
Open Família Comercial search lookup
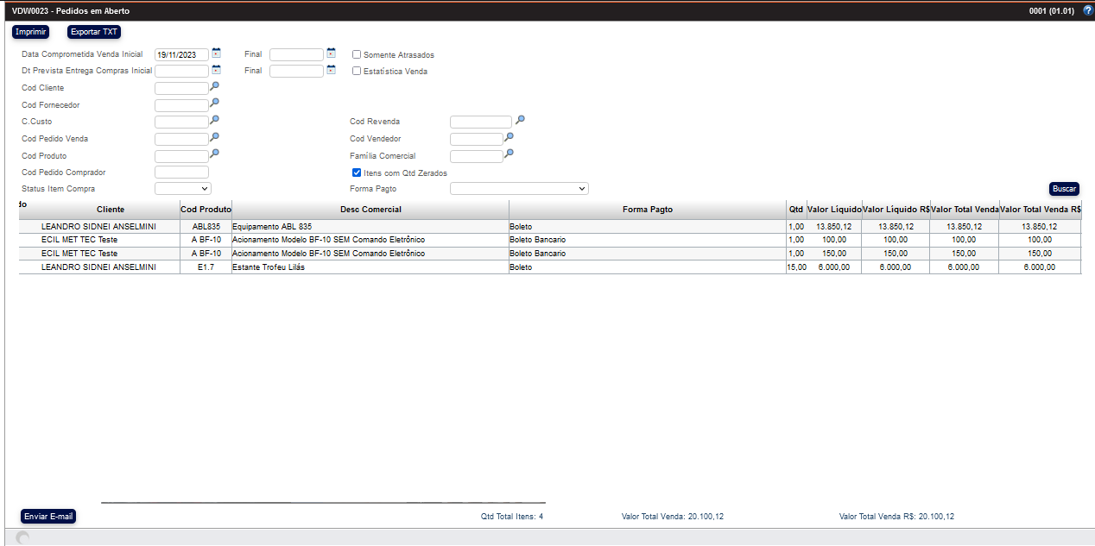click(x=510, y=154)
